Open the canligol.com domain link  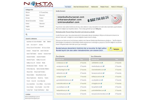coord(60,76)
